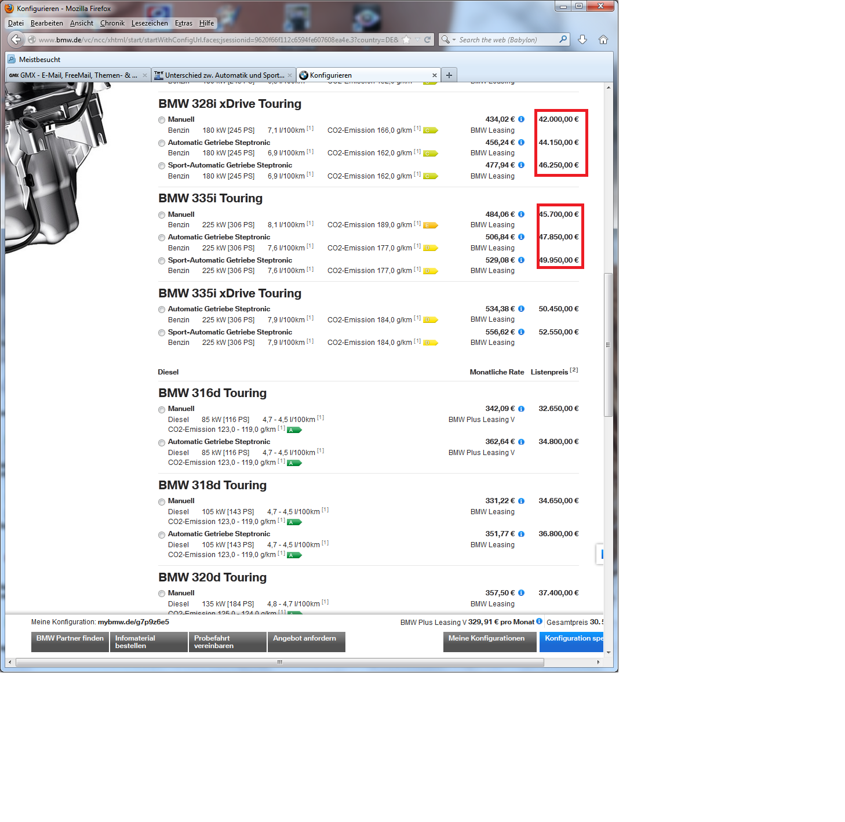
Task: Open the search engine dropdown in search box
Action: pos(454,40)
